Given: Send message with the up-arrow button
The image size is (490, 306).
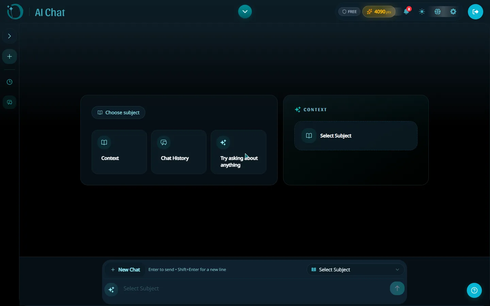Looking at the screenshot, I should [397, 288].
